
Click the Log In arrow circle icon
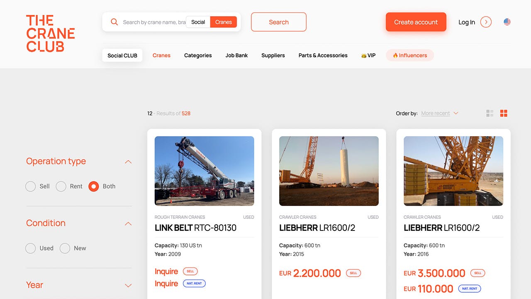[486, 22]
